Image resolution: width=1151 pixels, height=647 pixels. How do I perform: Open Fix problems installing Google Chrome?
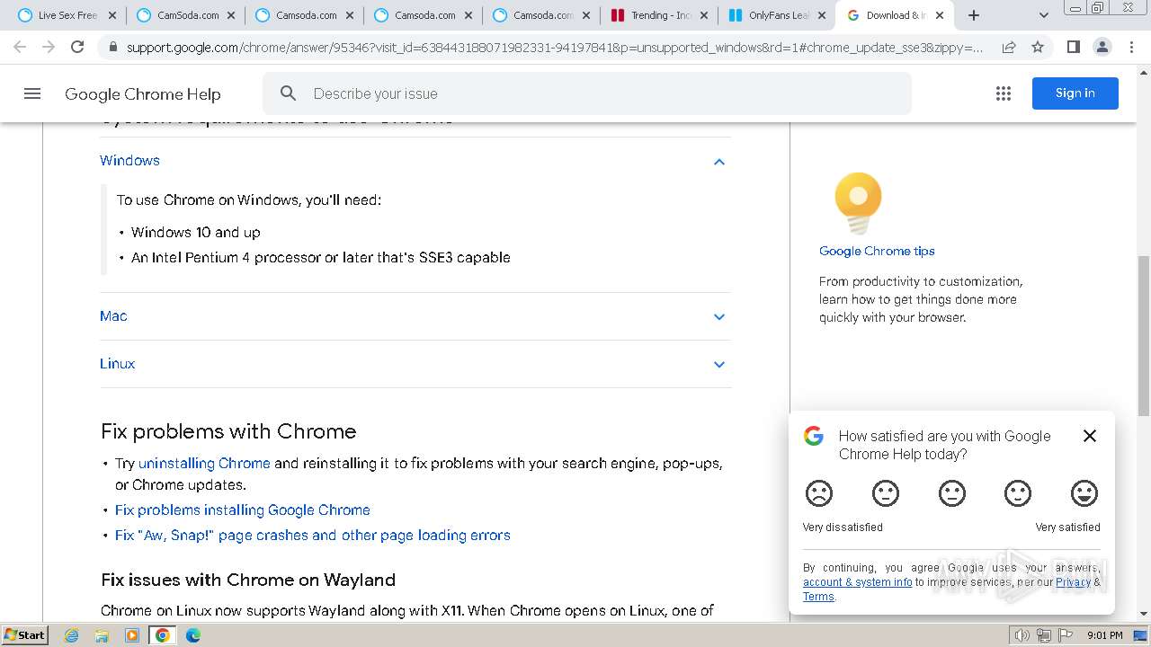pos(243,510)
